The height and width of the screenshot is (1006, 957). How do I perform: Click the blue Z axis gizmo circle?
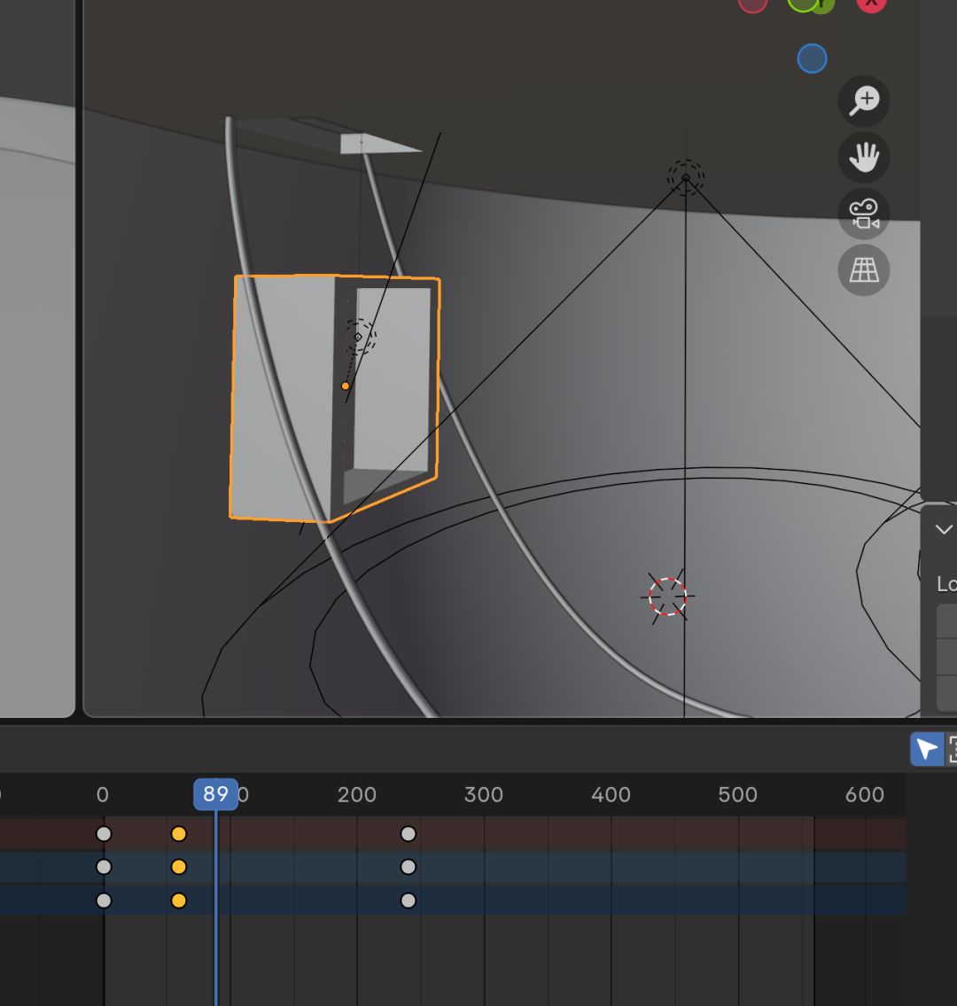[812, 58]
